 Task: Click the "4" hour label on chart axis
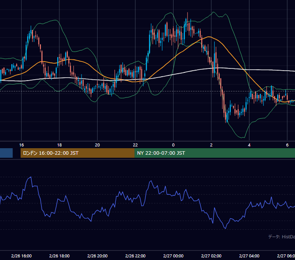(x=249, y=145)
